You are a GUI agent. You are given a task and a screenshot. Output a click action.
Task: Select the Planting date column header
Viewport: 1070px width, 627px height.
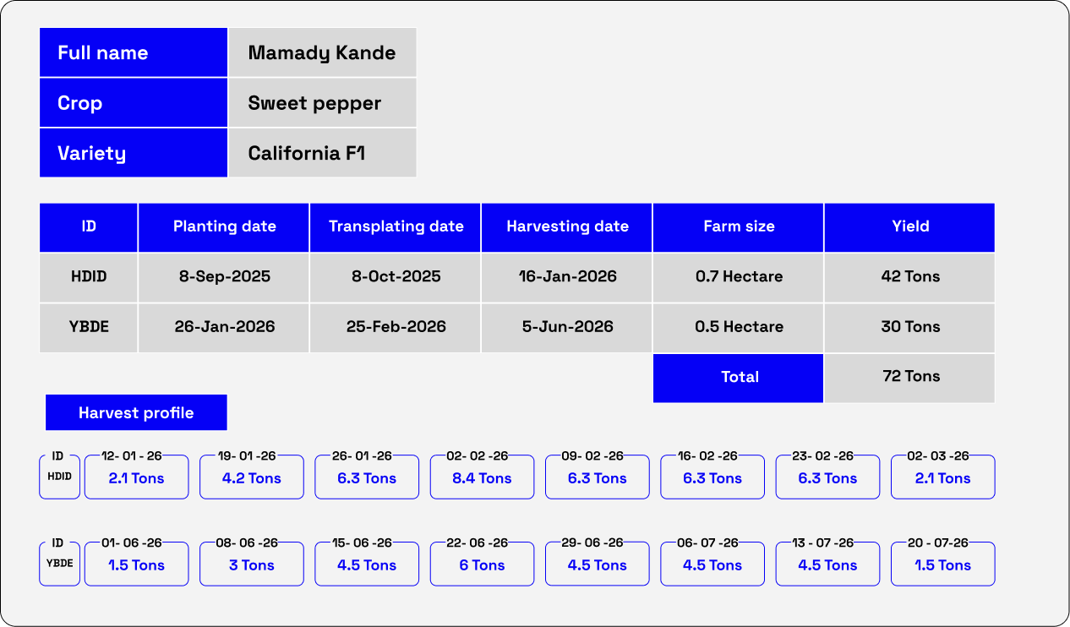(224, 226)
